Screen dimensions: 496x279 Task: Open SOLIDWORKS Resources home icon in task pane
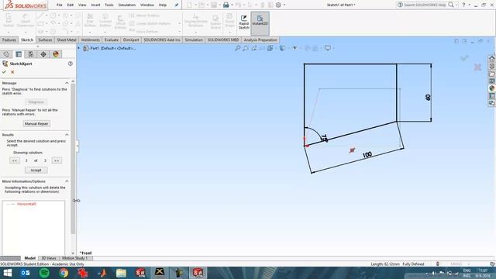pyautogui.click(x=491, y=59)
